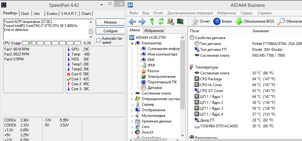Enable Automatic fan speed checkbox
The width and height of the screenshot is (302, 141).
[98, 40]
